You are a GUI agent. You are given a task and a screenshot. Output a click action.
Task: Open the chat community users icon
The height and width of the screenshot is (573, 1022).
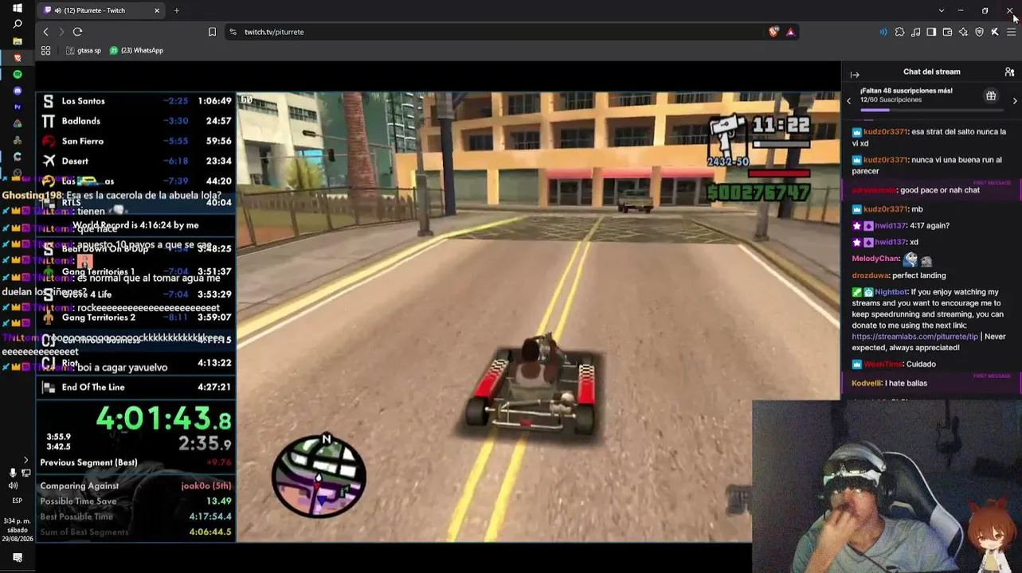[1009, 72]
